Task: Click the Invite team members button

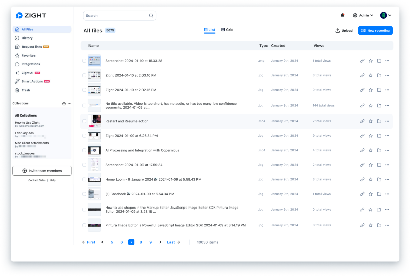Action: click(42, 170)
